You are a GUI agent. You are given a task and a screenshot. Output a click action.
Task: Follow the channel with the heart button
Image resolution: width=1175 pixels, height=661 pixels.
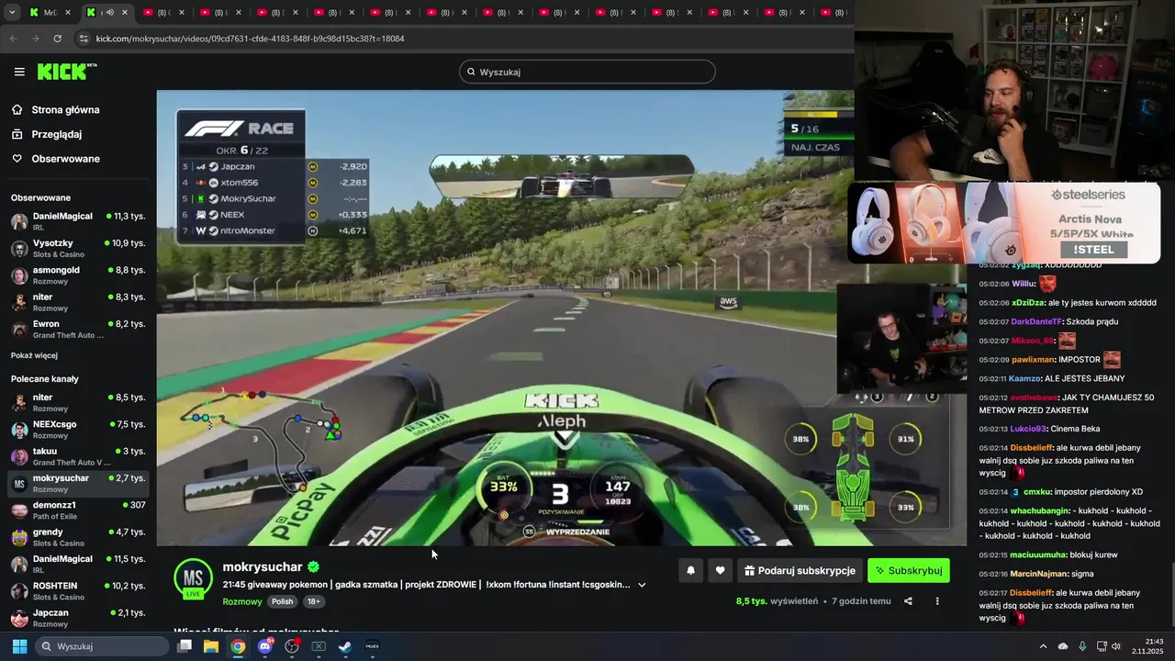pos(720,570)
